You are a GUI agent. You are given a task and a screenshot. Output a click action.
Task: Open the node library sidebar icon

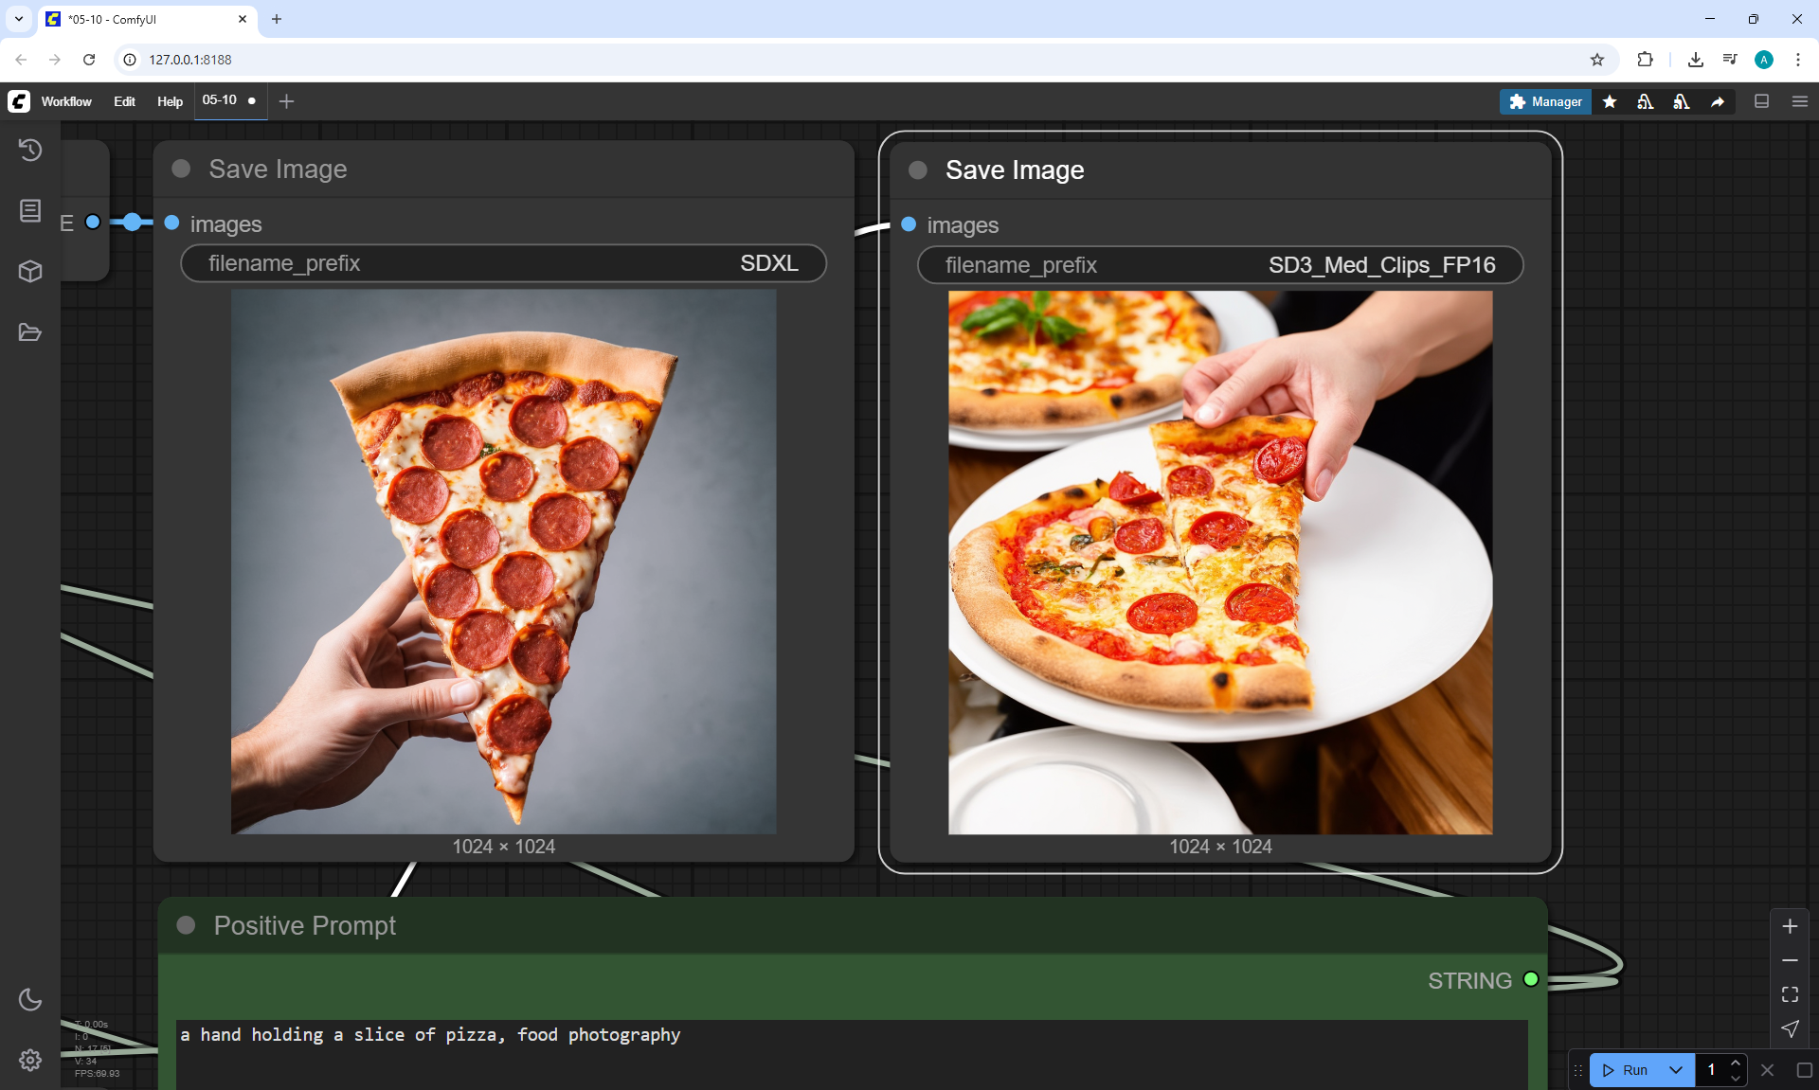point(30,210)
